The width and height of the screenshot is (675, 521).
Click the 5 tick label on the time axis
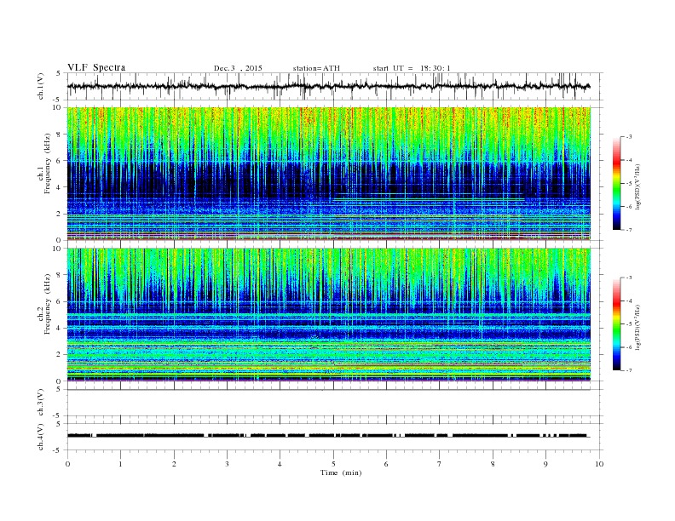point(333,464)
